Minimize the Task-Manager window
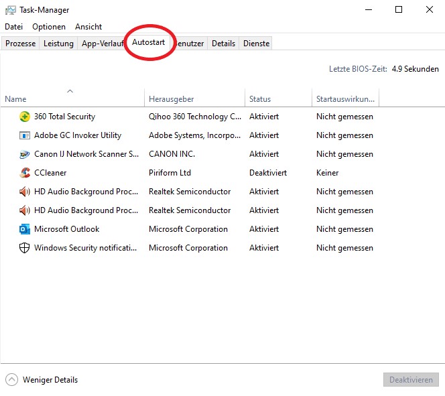The width and height of the screenshot is (445, 396). click(369, 9)
